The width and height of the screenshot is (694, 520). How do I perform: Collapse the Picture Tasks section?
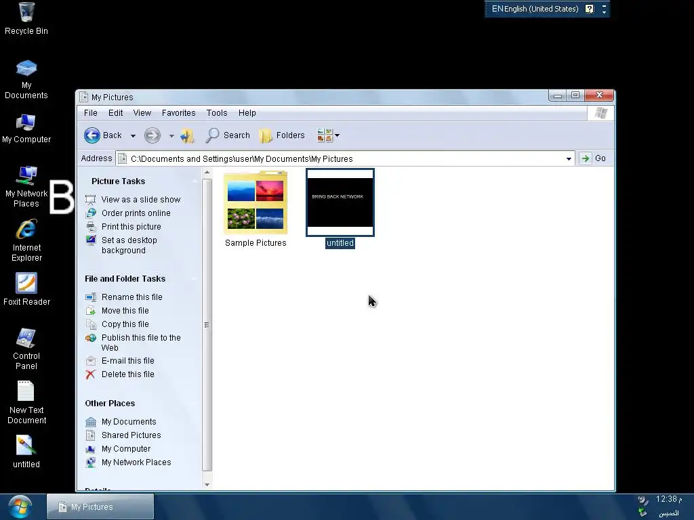[x=195, y=181]
